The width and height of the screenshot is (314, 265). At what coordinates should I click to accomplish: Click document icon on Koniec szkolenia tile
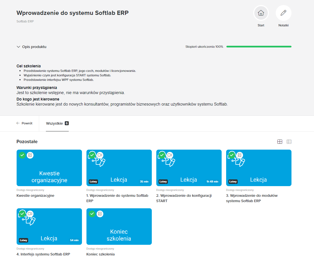click(x=100, y=214)
